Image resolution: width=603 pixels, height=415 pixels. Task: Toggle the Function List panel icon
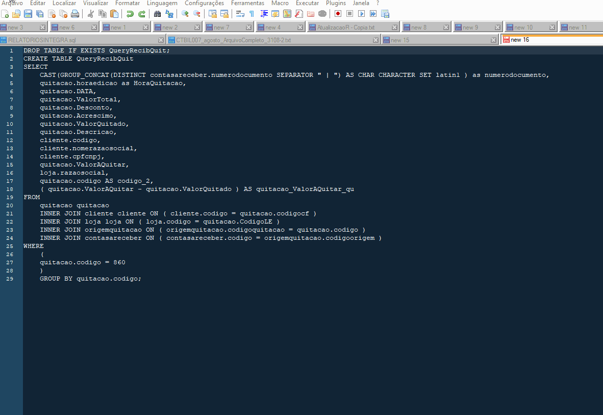(299, 14)
